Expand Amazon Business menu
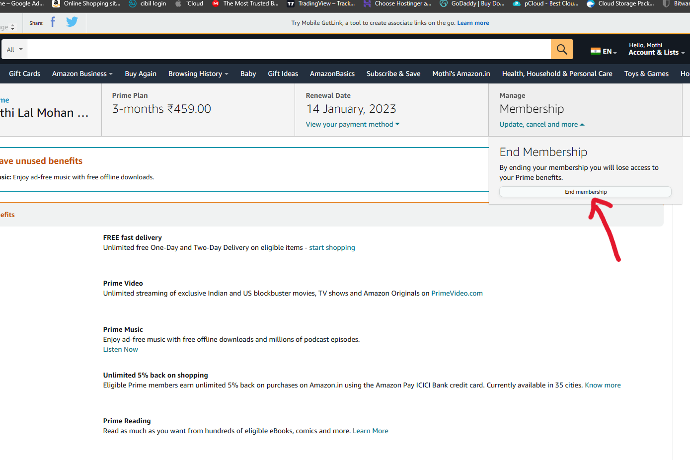This screenshot has width=690, height=460. (82, 74)
